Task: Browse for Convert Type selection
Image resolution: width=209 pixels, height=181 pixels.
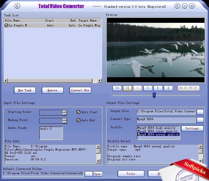Action: pyautogui.click(x=200, y=120)
